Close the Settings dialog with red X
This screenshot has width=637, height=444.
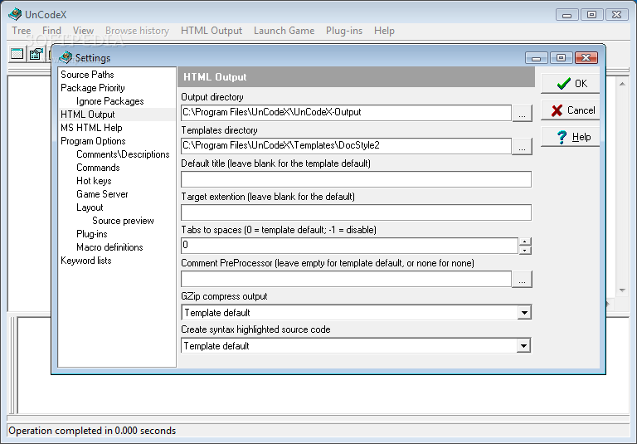tap(586, 58)
